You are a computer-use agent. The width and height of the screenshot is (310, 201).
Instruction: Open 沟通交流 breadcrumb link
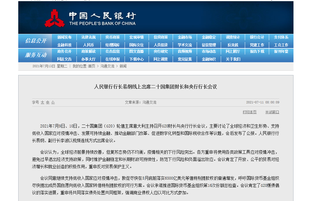click(x=107, y=66)
